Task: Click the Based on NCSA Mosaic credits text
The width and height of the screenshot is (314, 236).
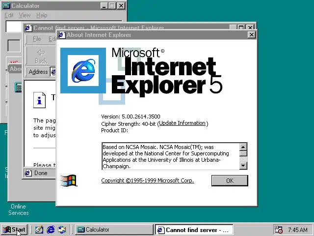Action: [166, 156]
